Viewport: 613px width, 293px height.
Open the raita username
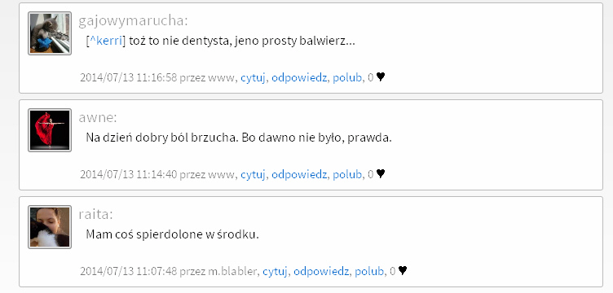click(x=95, y=214)
